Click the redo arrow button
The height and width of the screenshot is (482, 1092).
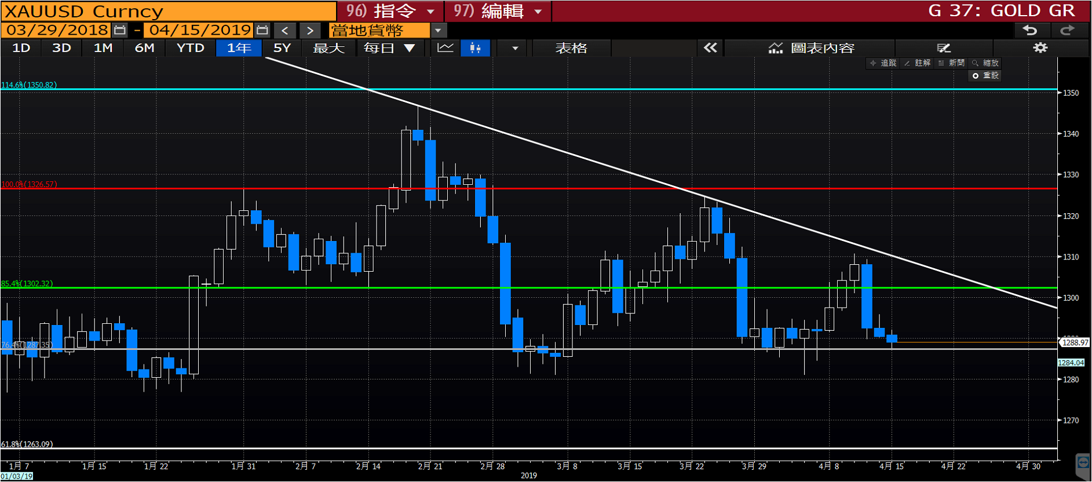(1067, 30)
